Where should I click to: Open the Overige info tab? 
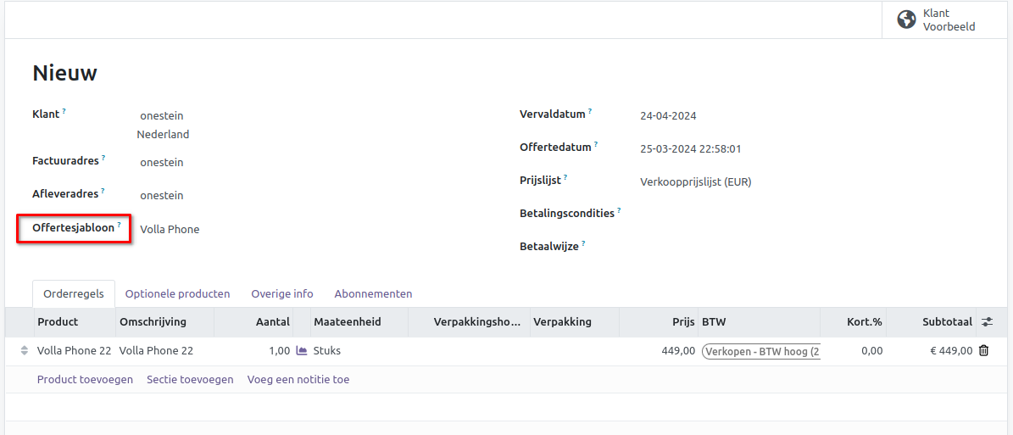tap(281, 293)
